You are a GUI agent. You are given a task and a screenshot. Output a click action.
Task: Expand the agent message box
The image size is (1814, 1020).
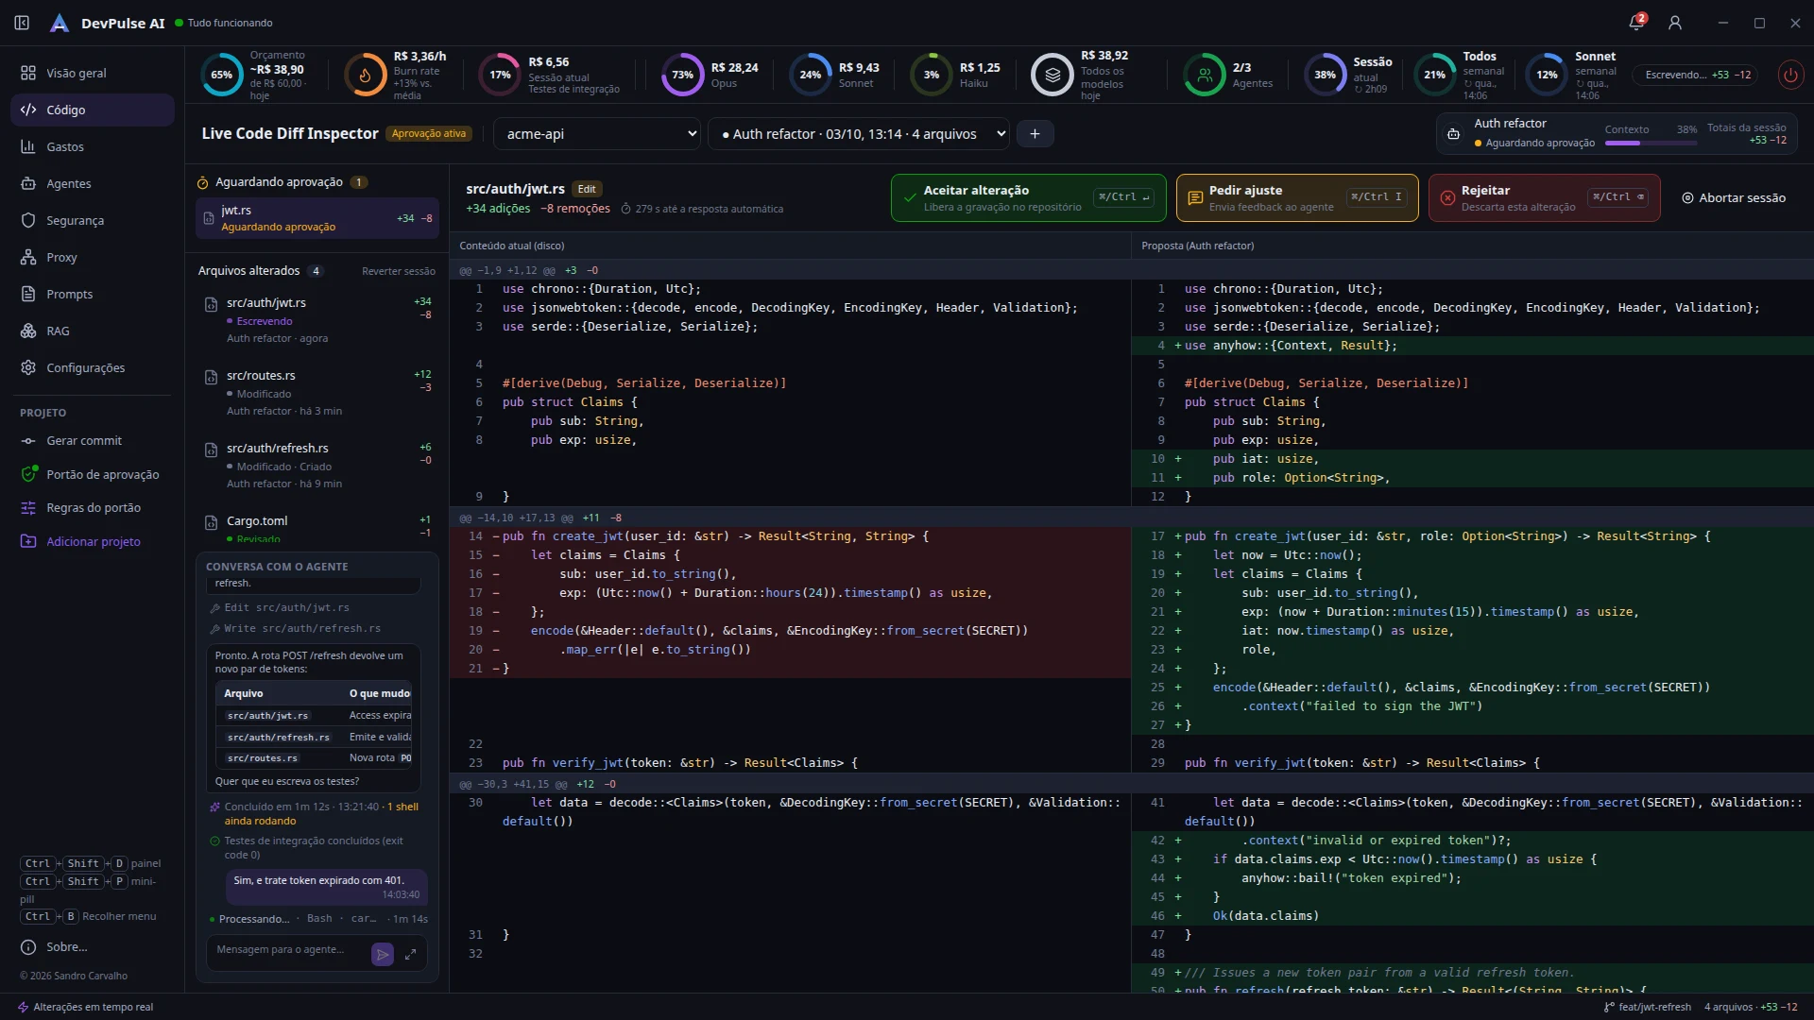(411, 955)
